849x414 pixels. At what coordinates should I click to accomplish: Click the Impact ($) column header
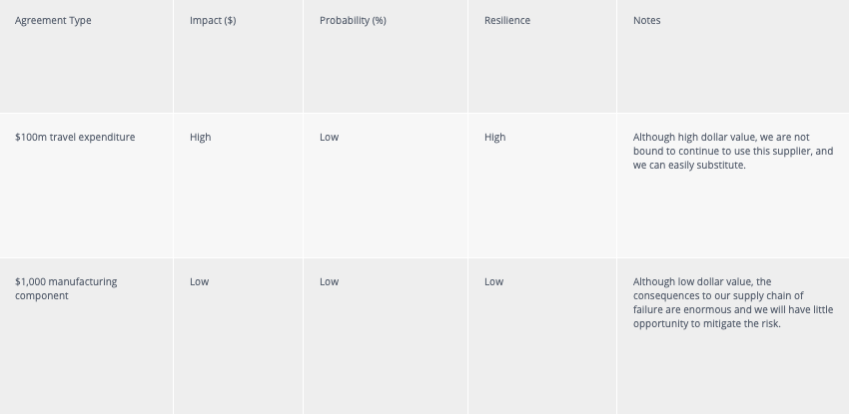213,21
